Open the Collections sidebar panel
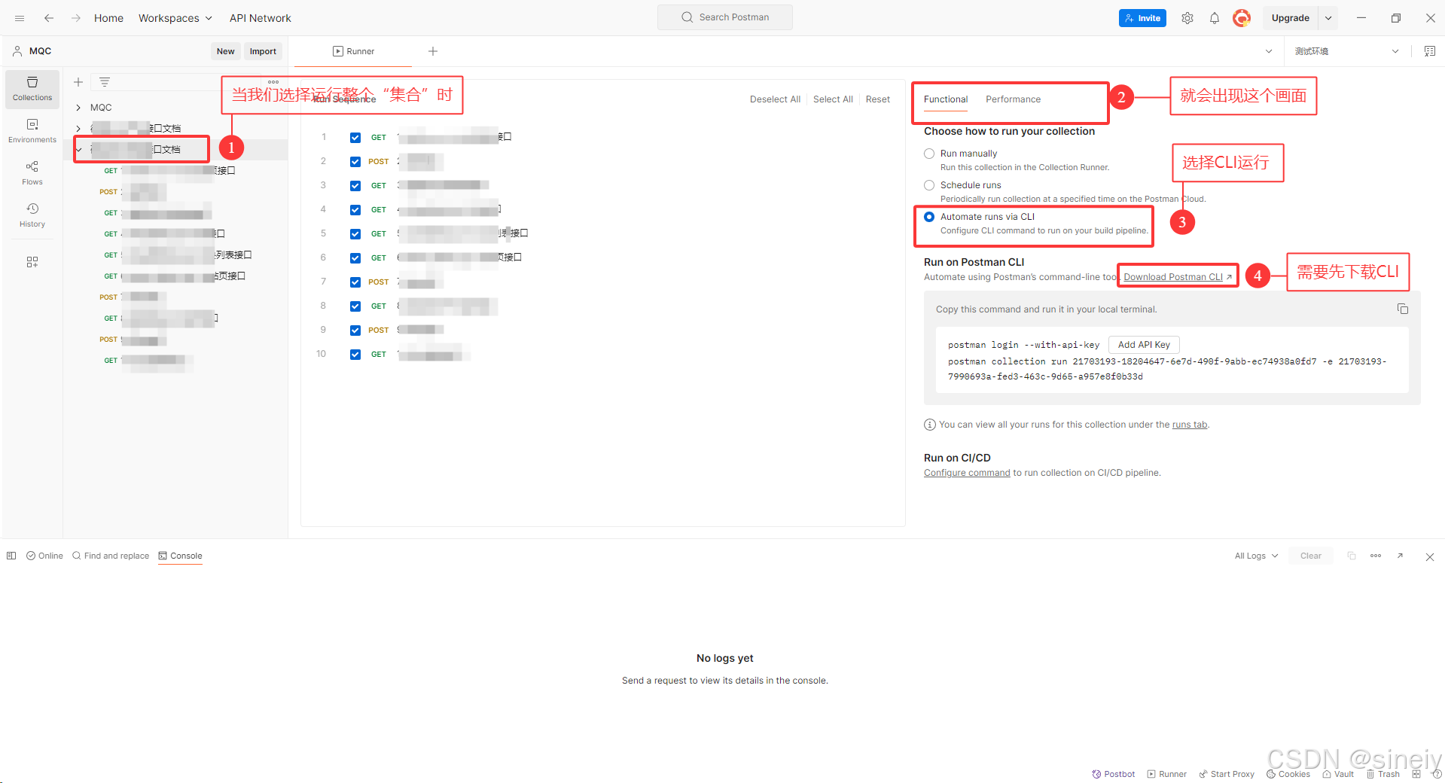The image size is (1445, 783). click(32, 89)
